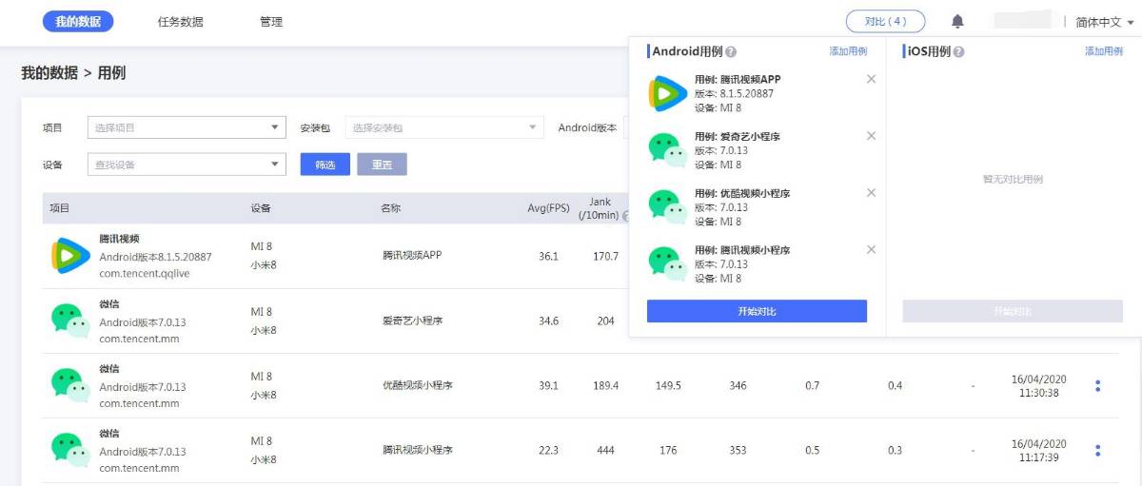Click 腾讯视频APP name in table
The width and height of the screenshot is (1142, 486).
[412, 256]
